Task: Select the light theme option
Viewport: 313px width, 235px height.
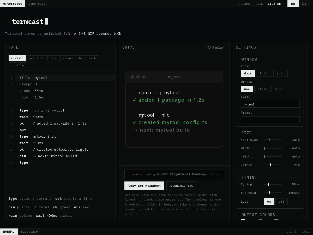Action: tap(264, 73)
